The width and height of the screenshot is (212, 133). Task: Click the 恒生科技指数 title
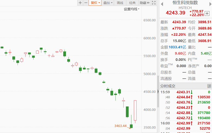coord(185,2)
